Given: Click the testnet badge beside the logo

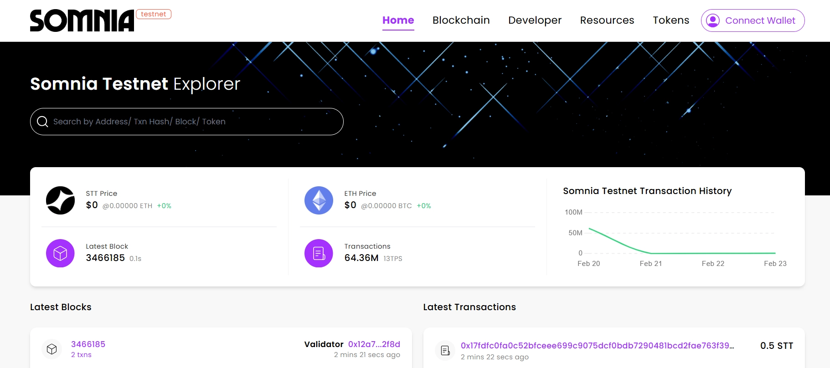Looking at the screenshot, I should pyautogui.click(x=154, y=14).
